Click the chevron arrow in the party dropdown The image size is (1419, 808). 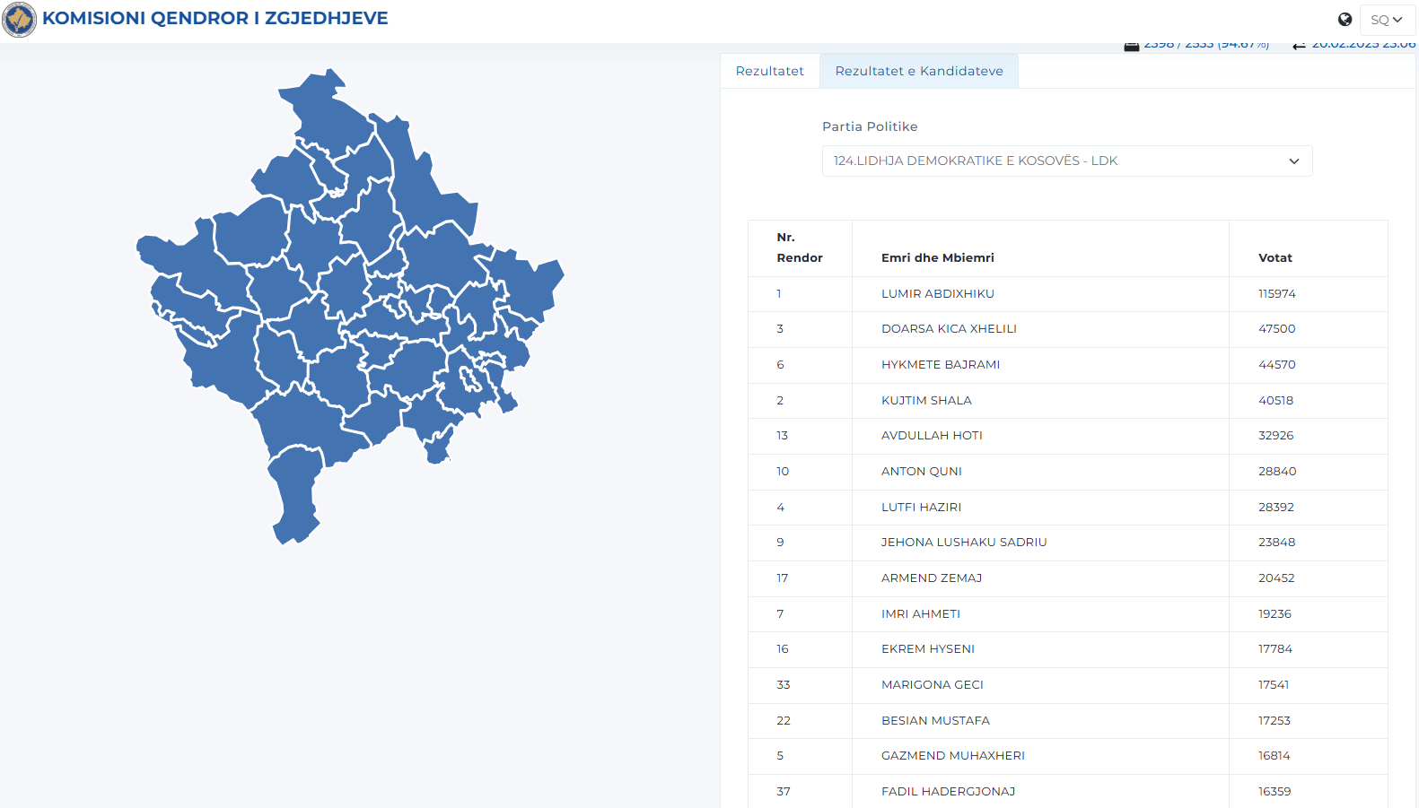point(1293,161)
